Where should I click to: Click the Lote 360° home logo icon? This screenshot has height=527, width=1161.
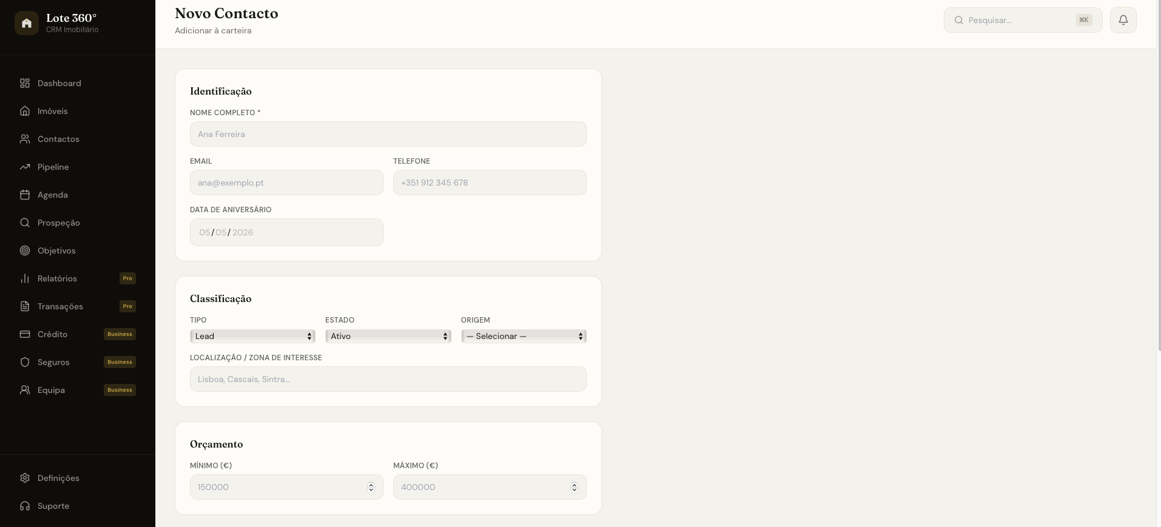click(x=27, y=23)
